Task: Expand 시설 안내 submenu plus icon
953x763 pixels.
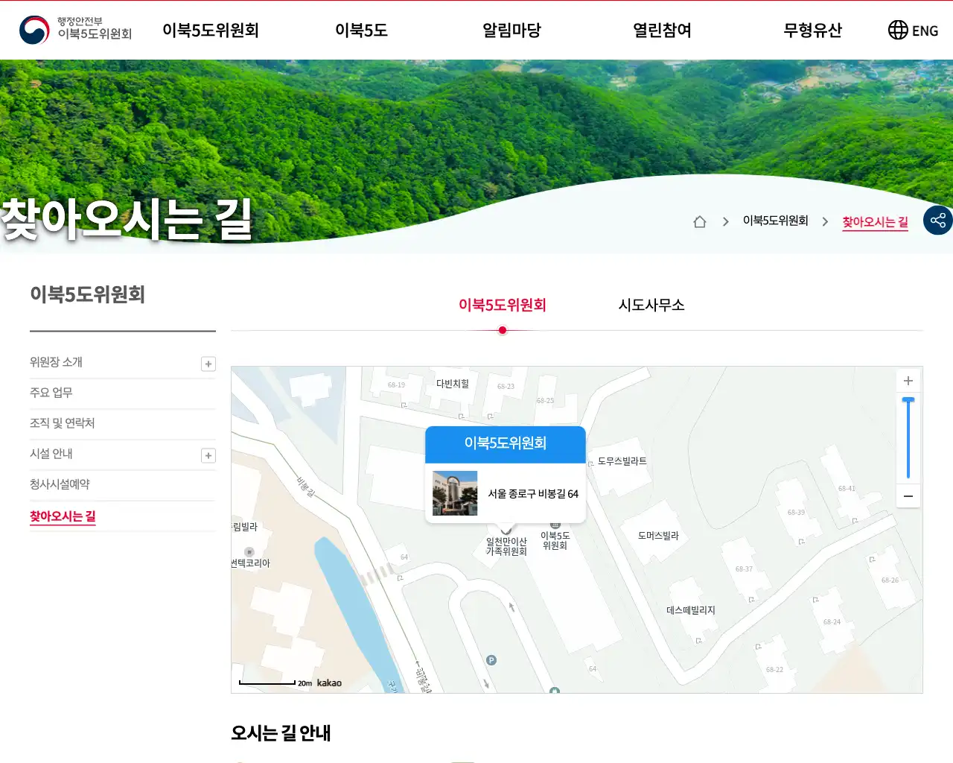Action: click(208, 455)
